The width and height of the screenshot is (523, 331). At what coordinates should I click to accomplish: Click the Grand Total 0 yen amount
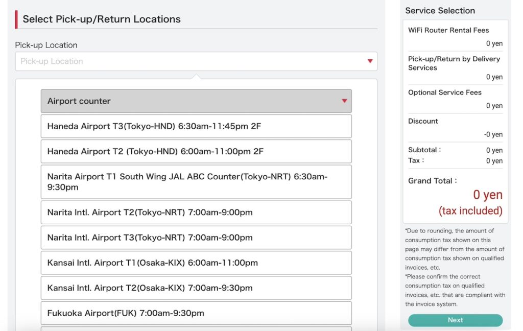[x=487, y=195]
